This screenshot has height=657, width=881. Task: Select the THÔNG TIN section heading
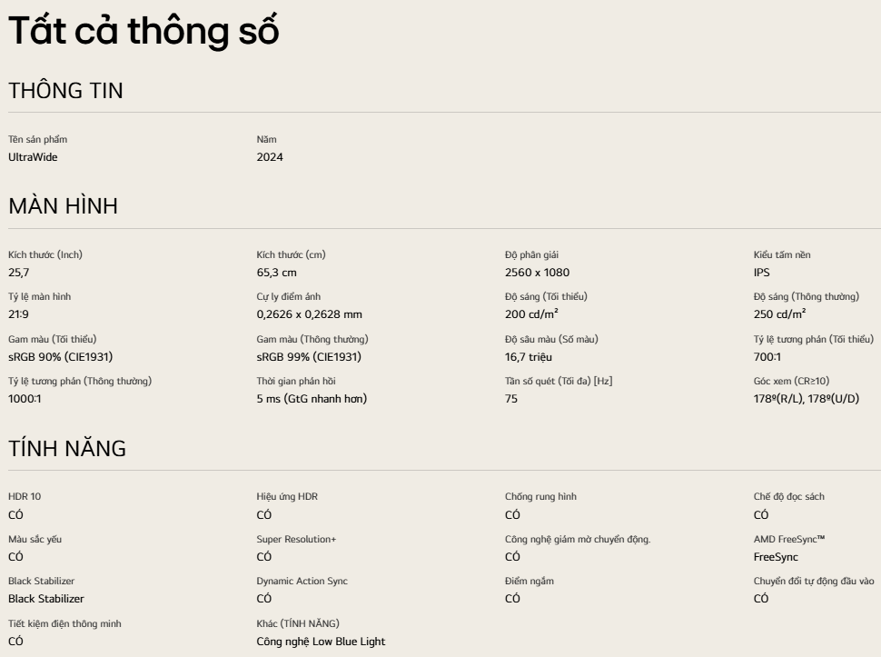click(x=65, y=91)
